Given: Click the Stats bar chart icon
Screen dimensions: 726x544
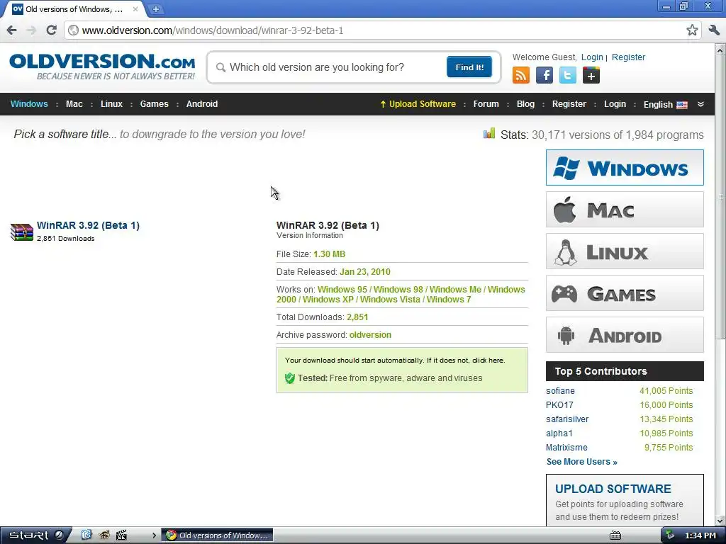Looking at the screenshot, I should [489, 134].
